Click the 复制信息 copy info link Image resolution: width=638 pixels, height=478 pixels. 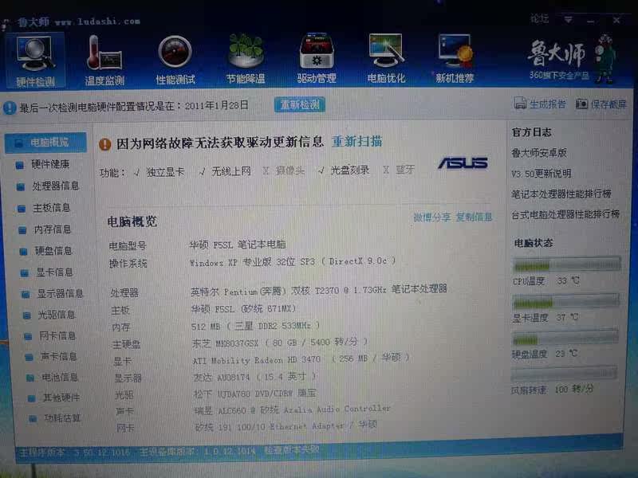point(474,217)
